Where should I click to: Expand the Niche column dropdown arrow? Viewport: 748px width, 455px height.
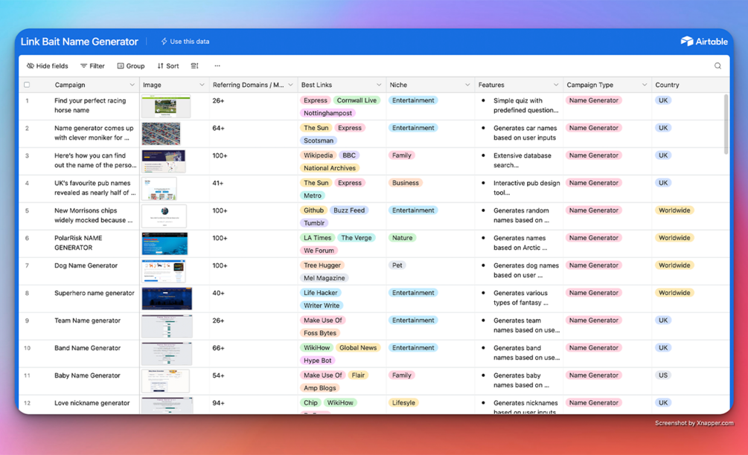pyautogui.click(x=467, y=85)
